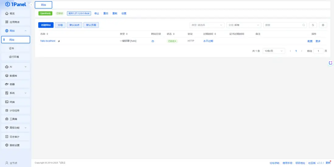The width and height of the screenshot is (334, 167).
Task: Open table column settings gear
Action: [x=323, y=25]
